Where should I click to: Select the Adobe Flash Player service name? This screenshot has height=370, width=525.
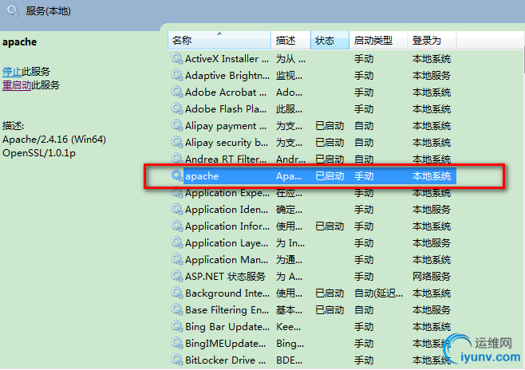226,109
